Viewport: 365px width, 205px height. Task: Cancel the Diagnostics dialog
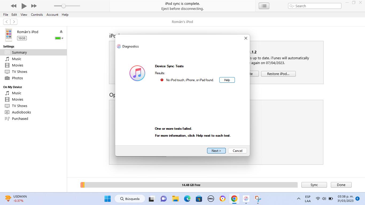coord(238,151)
